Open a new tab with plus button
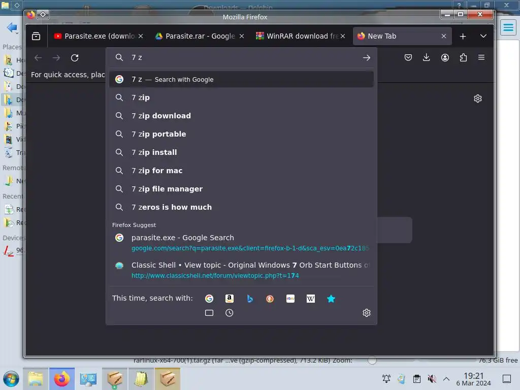The image size is (520, 390). [463, 36]
